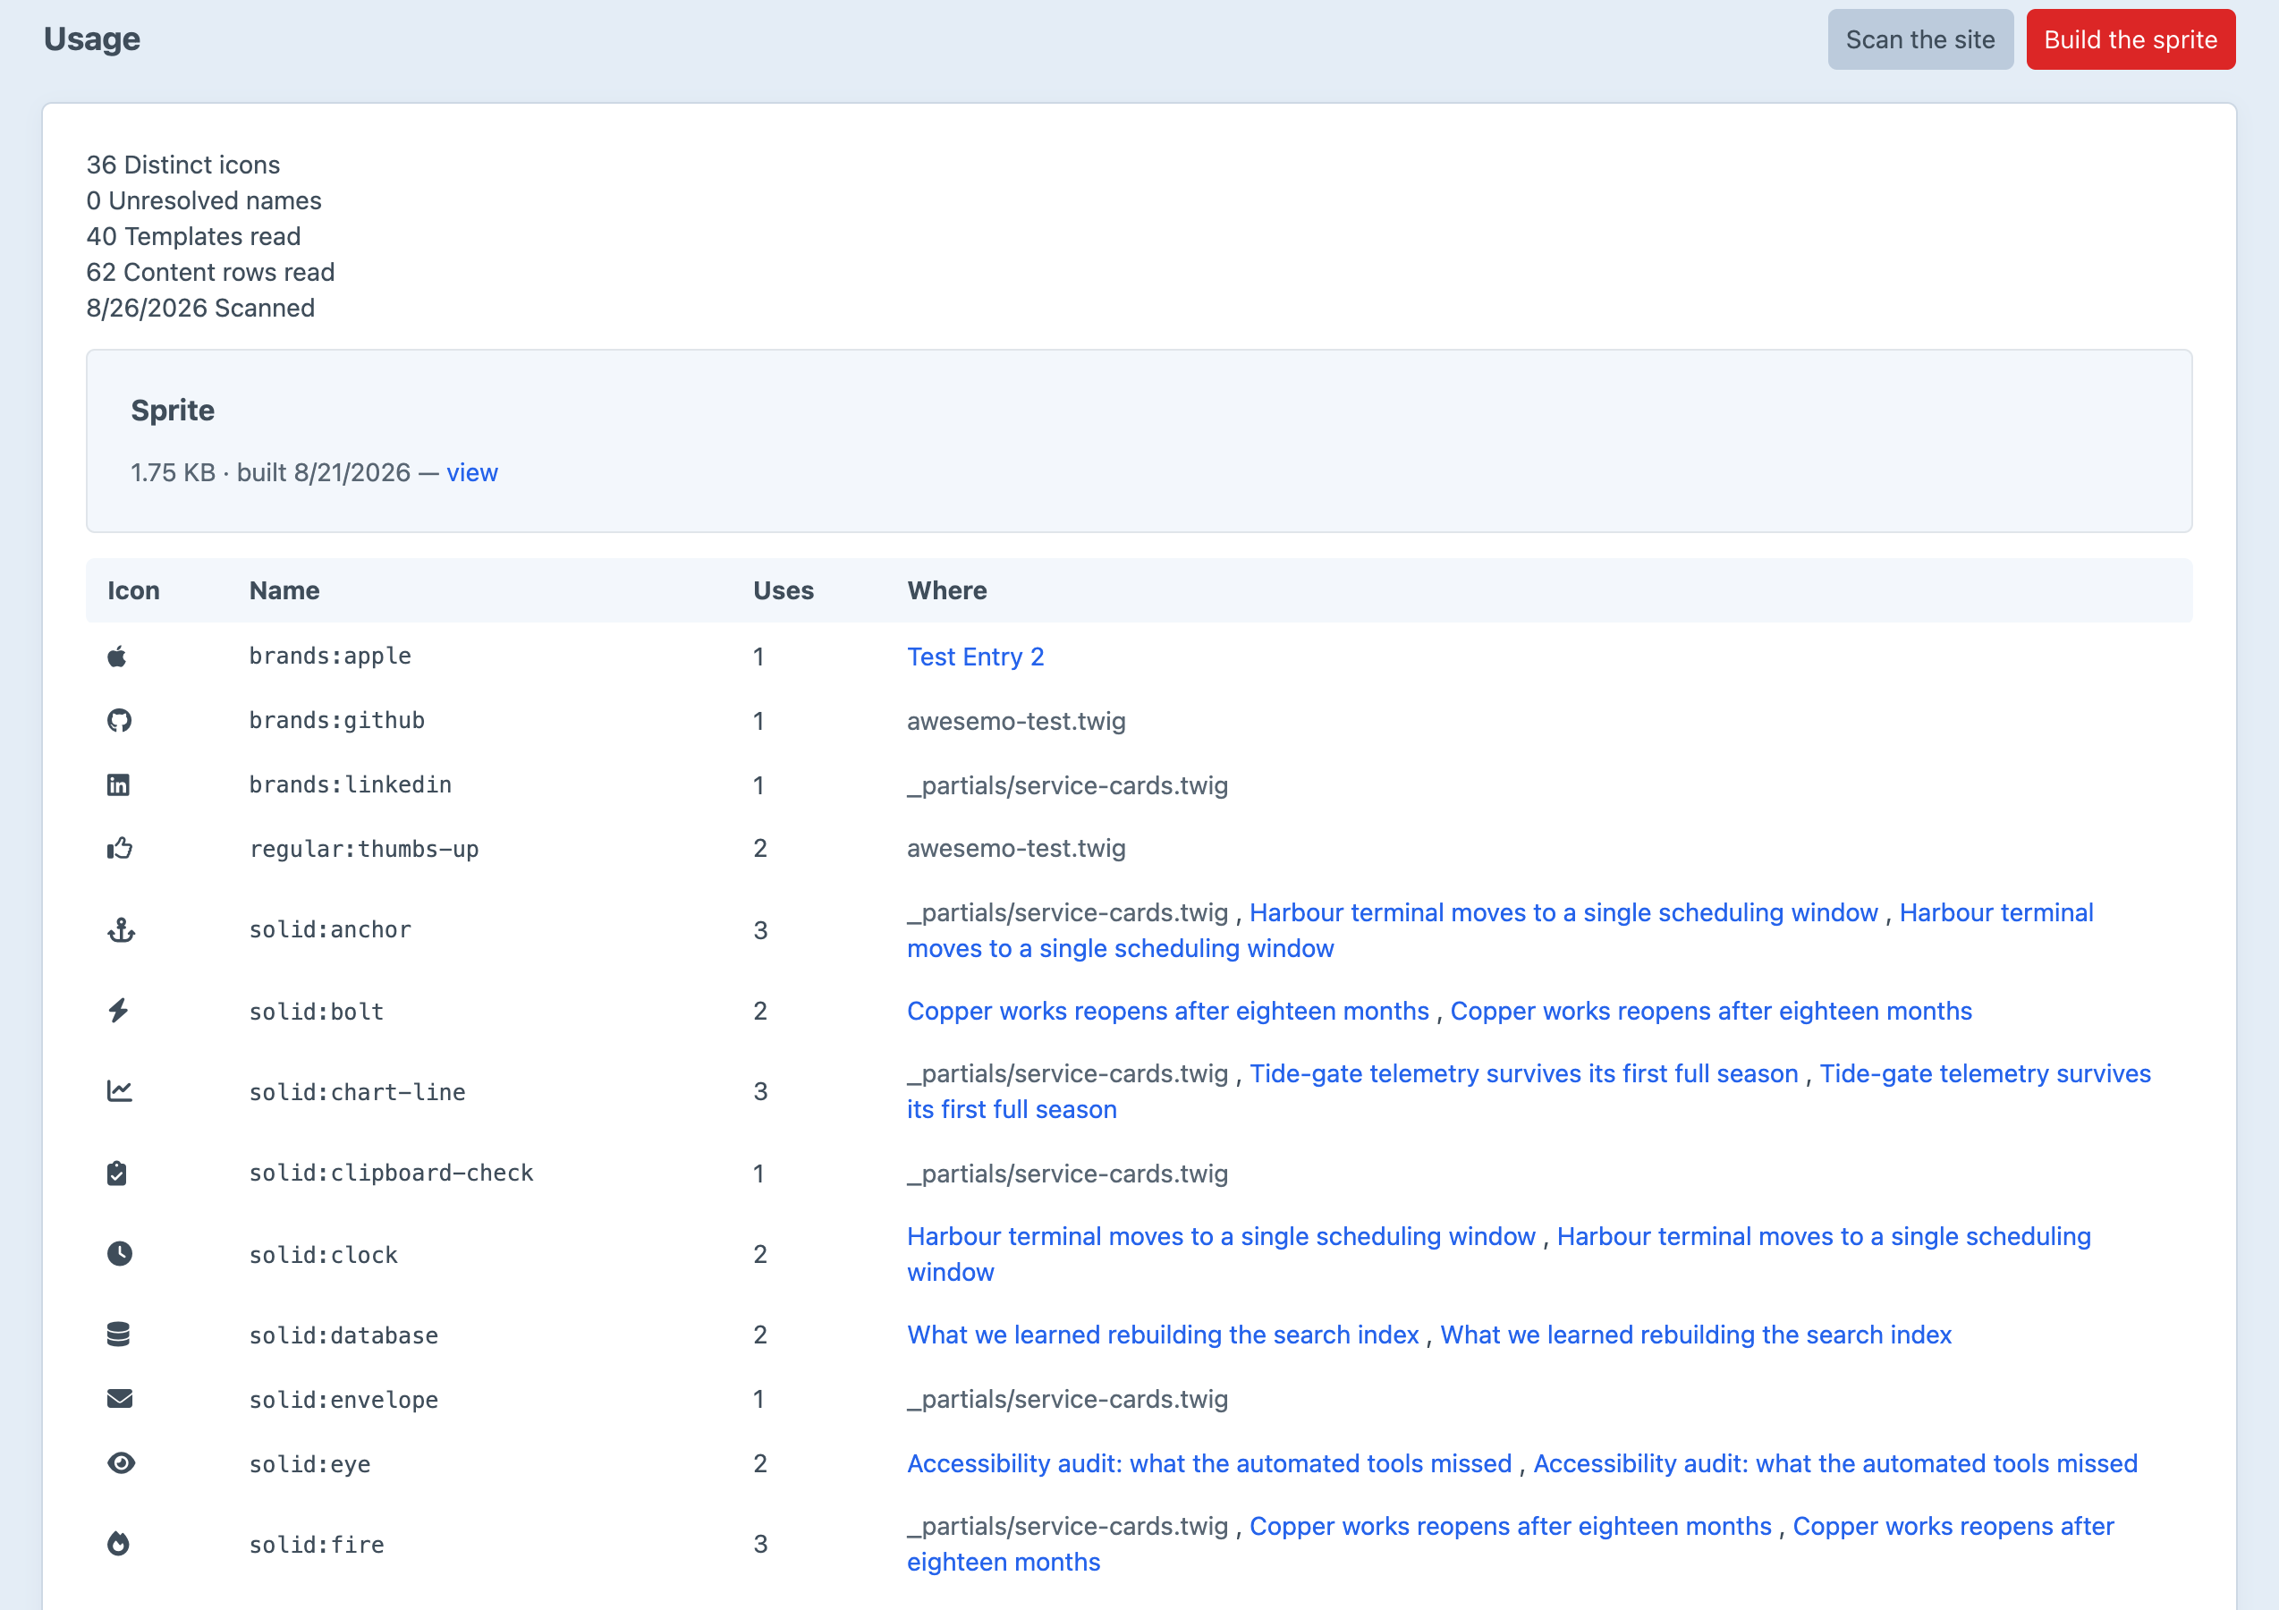The height and width of the screenshot is (1610, 2279).
Task: Open second Tide-gate telemetry link in chart-line row
Action: point(1529,1091)
